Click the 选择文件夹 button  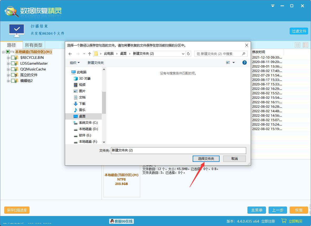tap(206, 159)
